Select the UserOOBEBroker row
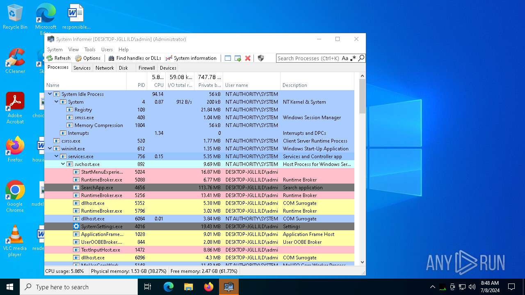The image size is (525, 295). coord(199,242)
